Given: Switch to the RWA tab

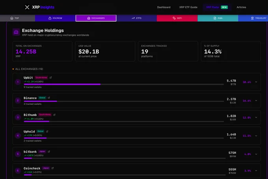Looking at the screenshot, I should [218, 18].
